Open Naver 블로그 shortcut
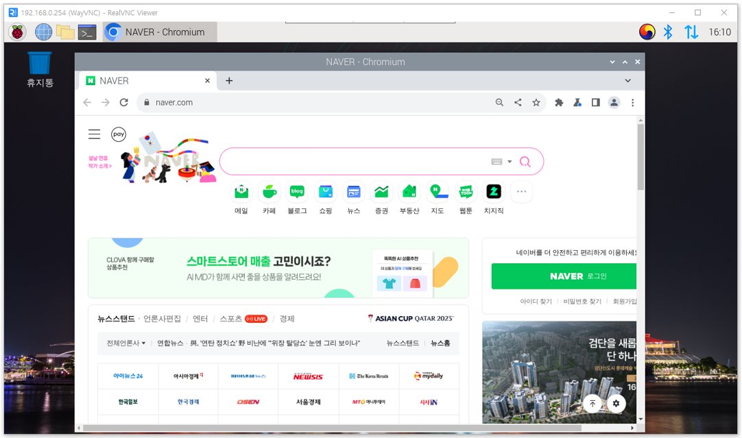Viewport: 742px width, 438px height. [297, 197]
